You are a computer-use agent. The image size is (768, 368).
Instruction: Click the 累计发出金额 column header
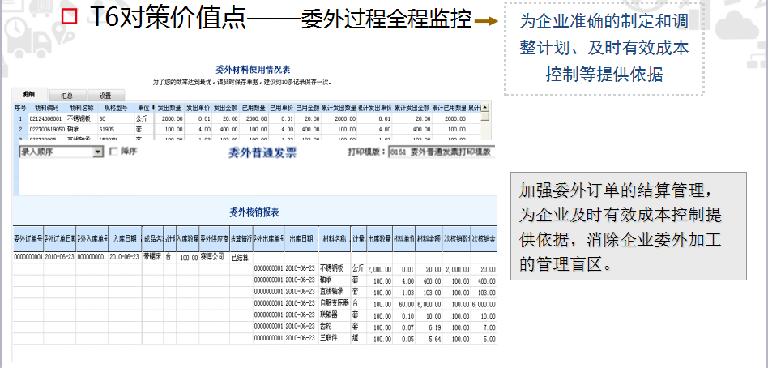[x=412, y=107]
